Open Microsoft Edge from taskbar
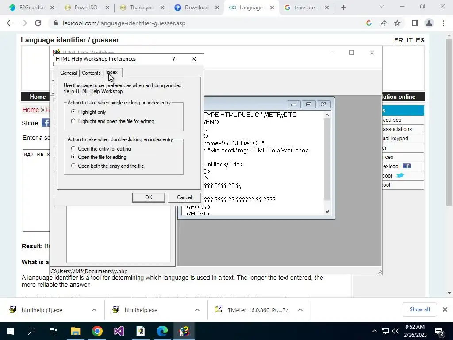453x340 pixels. (x=162, y=331)
